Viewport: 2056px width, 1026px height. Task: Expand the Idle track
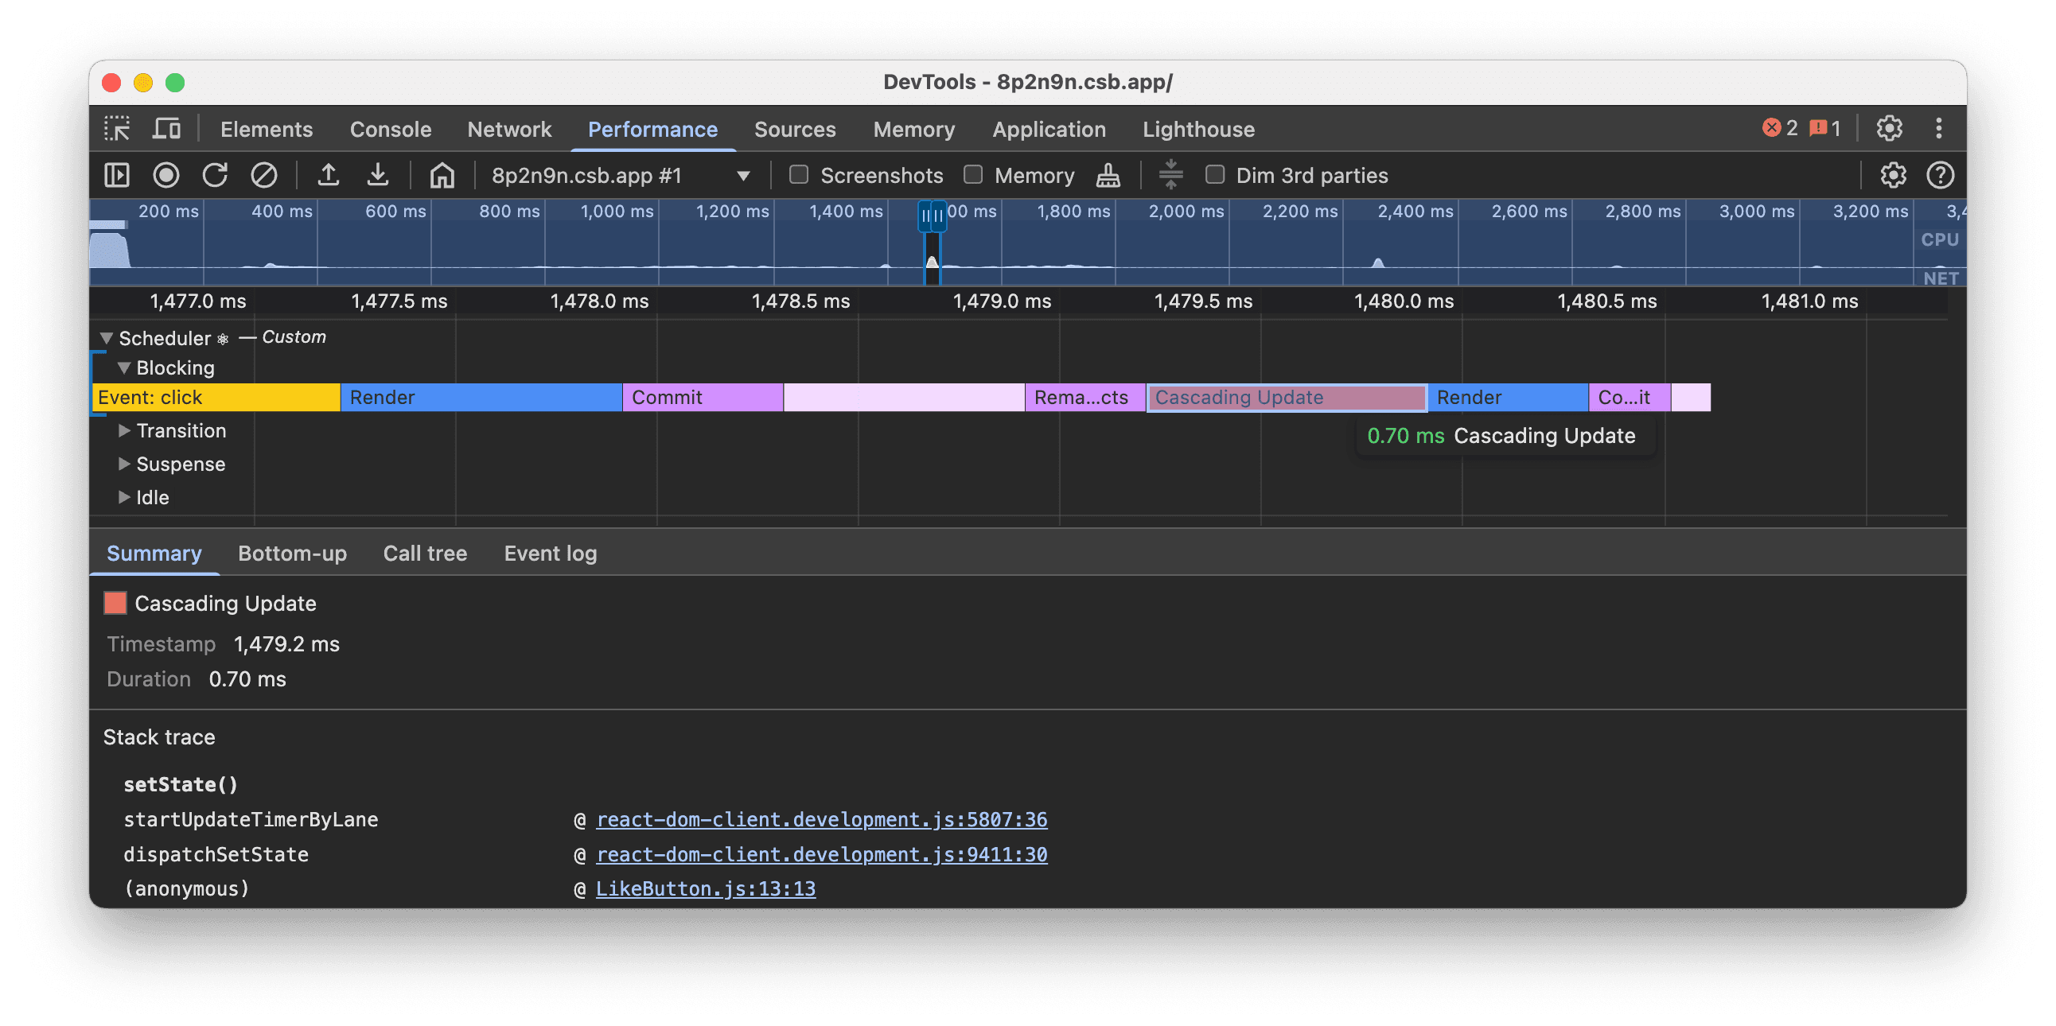tap(123, 497)
